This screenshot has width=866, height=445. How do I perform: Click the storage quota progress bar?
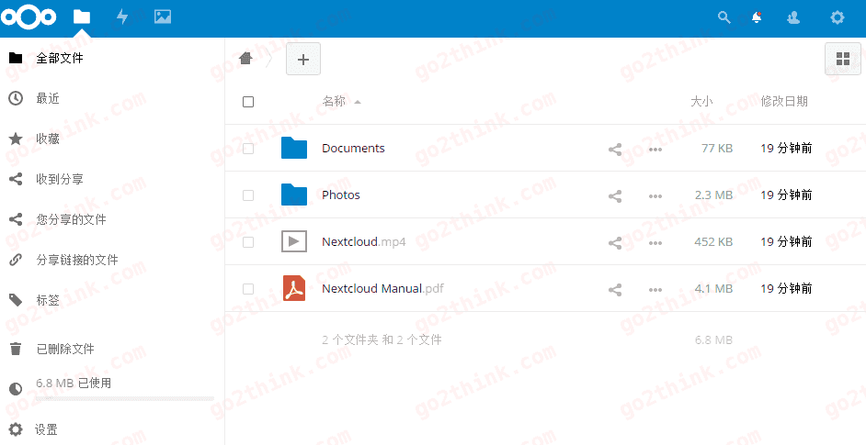125,397
